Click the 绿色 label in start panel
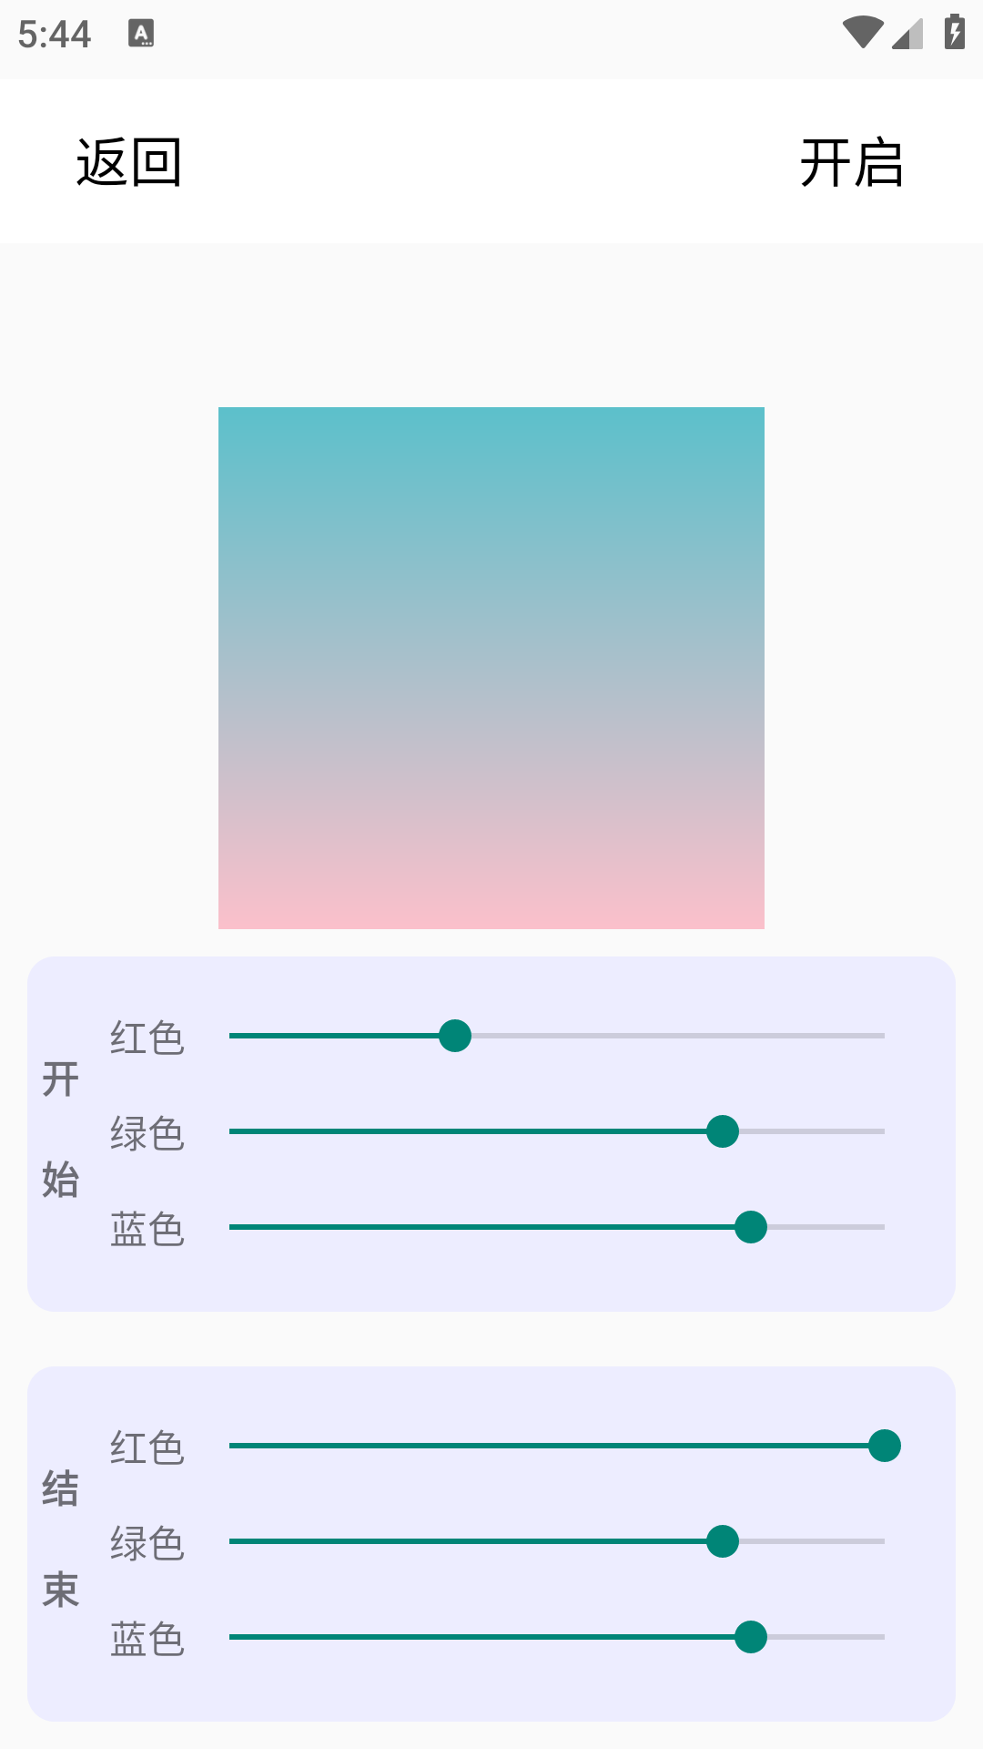 [147, 1133]
